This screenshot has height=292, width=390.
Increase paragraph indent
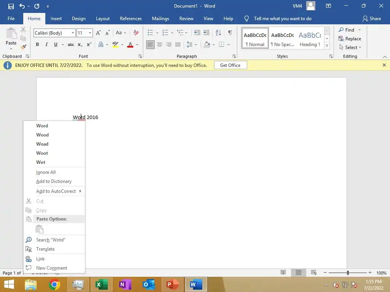(206, 33)
